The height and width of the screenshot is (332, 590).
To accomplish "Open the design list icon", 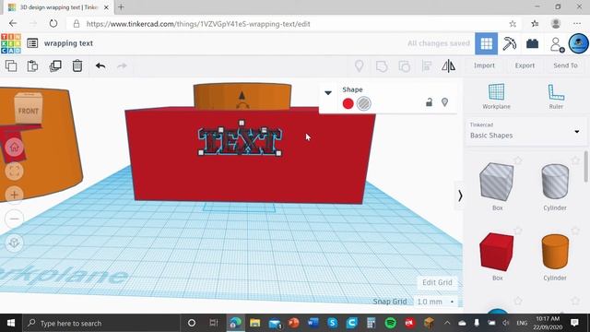I will pos(32,43).
